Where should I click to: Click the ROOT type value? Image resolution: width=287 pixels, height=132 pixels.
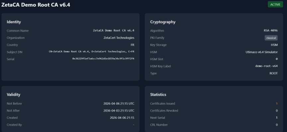tap(273, 73)
